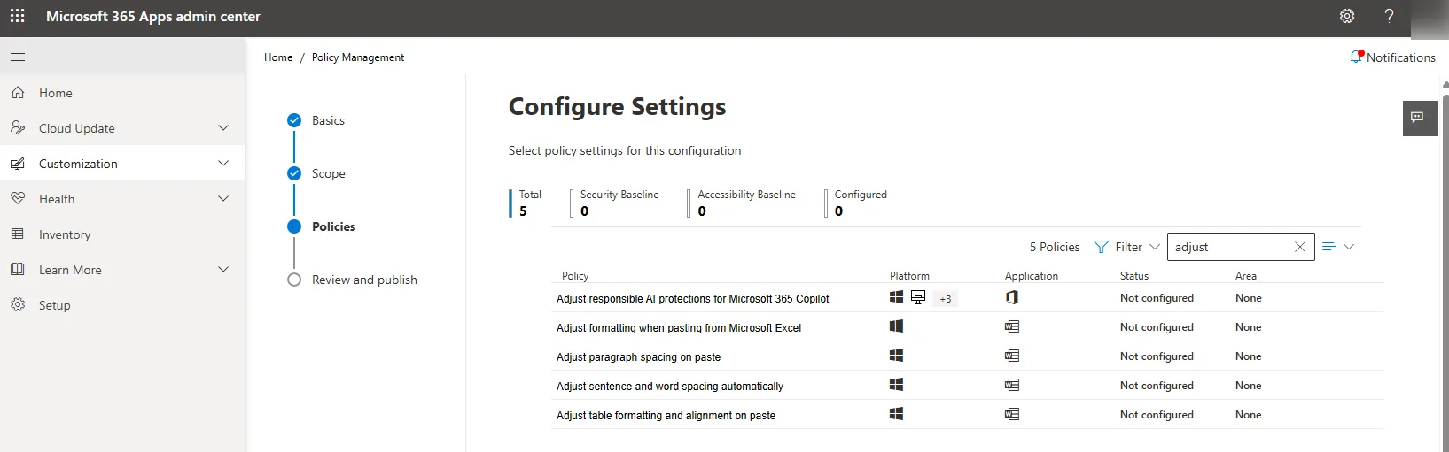Click desktop monitor platform icon in Copilot row
Image resolution: width=1449 pixels, height=452 pixels.
(x=918, y=297)
